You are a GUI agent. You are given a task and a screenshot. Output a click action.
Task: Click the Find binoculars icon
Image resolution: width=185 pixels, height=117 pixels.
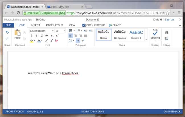[x=167, y=32]
